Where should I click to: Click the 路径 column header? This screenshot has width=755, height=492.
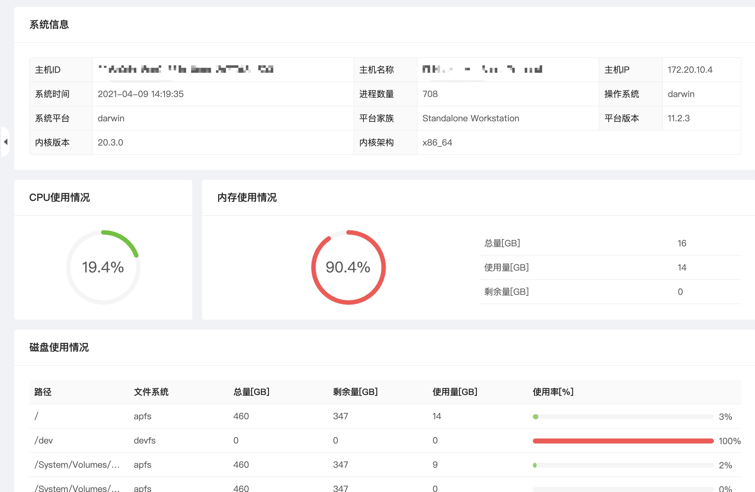coord(43,392)
